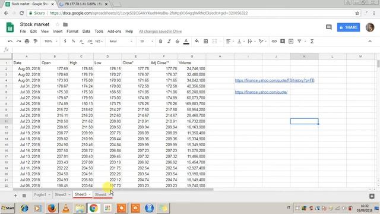
Task: Open horizontal align options
Action: [230, 41]
